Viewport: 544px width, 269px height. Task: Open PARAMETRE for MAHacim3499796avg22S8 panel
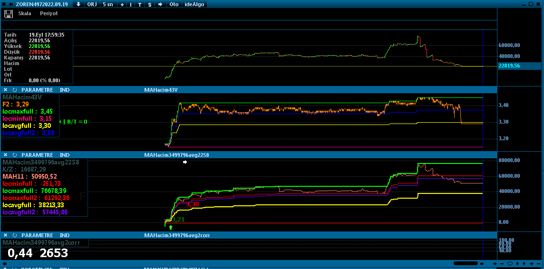tap(37, 155)
